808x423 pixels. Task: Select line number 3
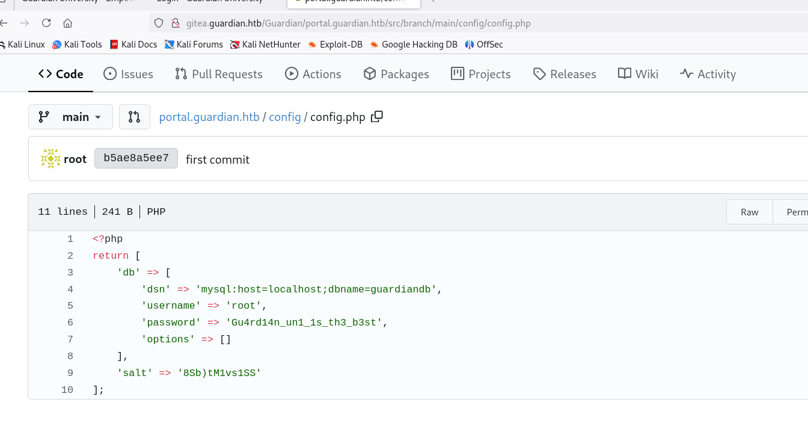(70, 273)
